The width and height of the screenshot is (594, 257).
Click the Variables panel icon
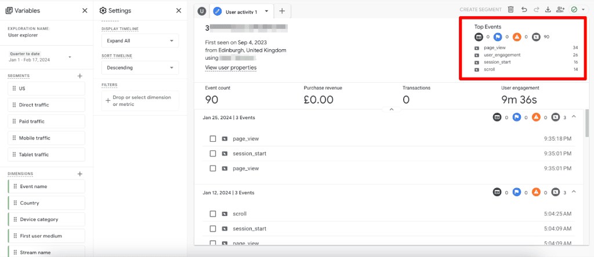pos(9,10)
